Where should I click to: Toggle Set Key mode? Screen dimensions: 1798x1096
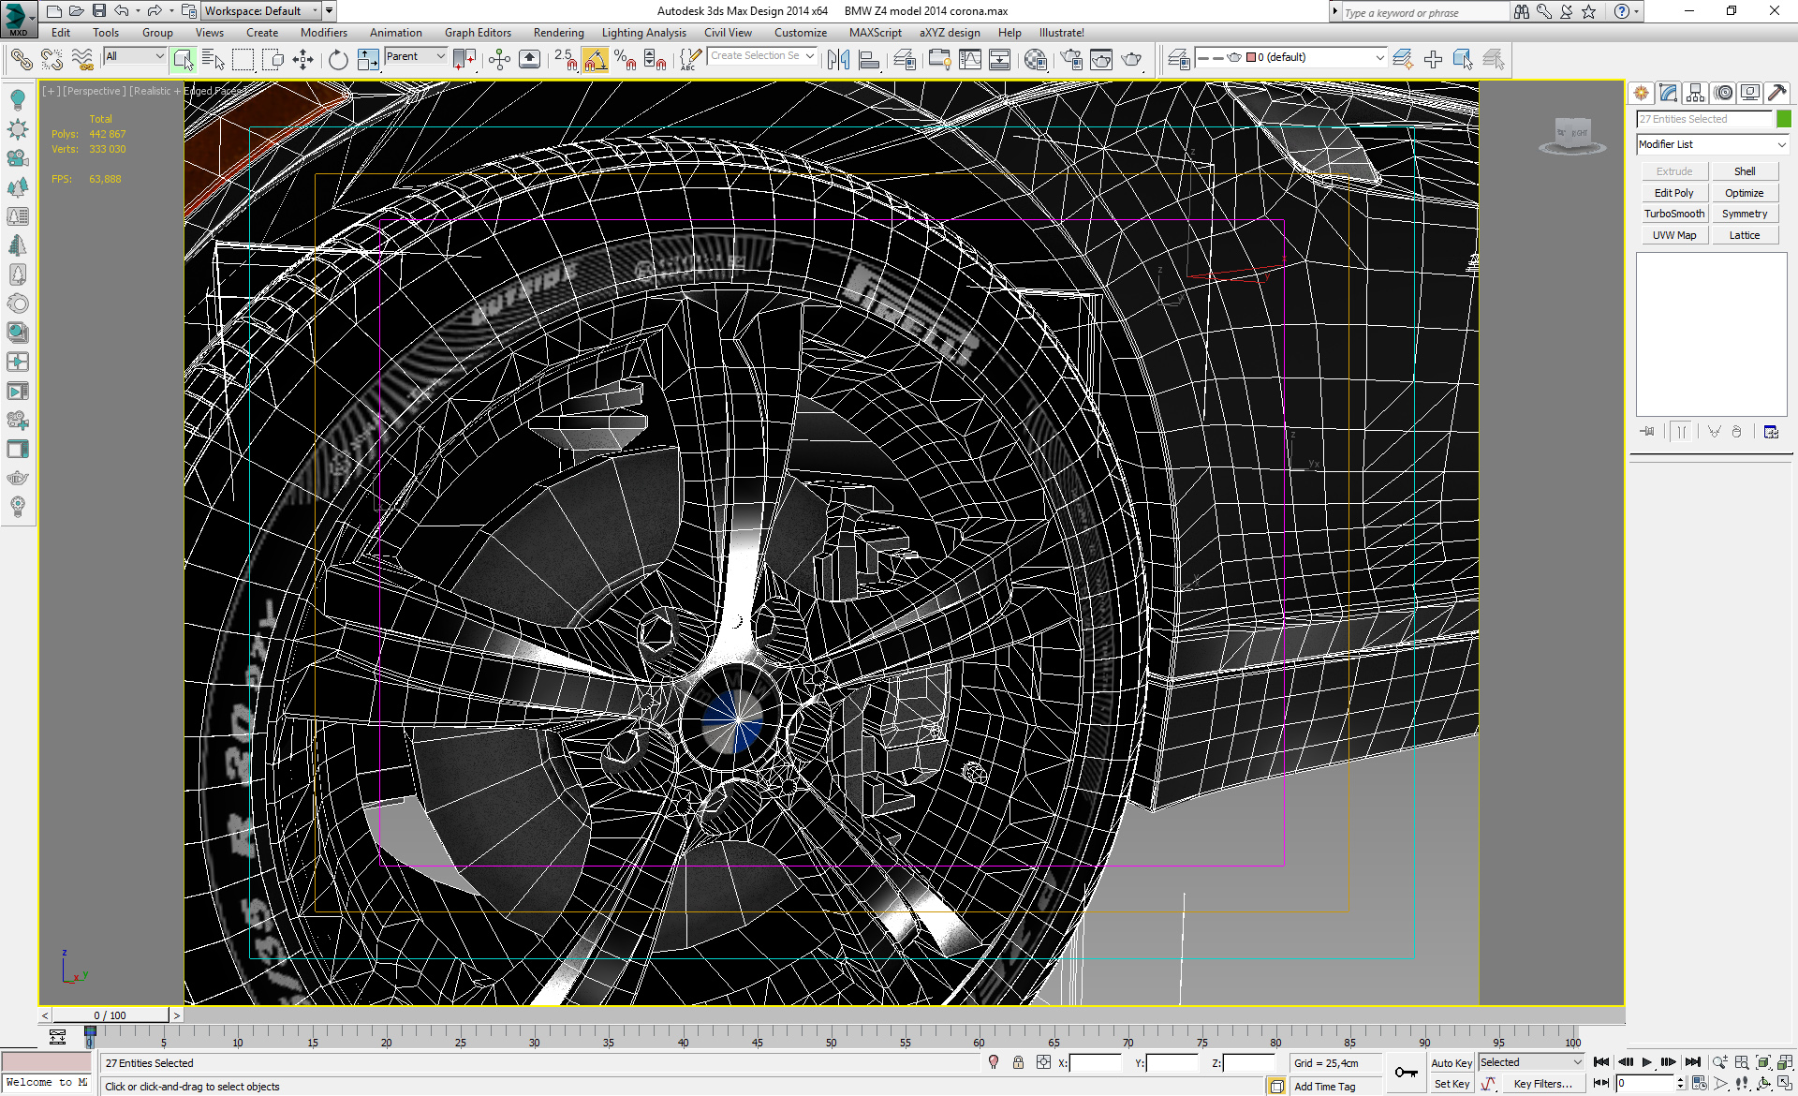[1451, 1084]
